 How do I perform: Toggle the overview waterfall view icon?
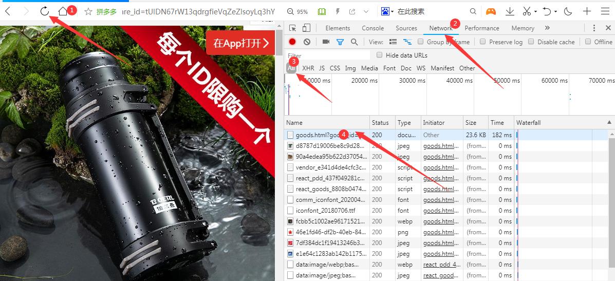click(x=408, y=42)
